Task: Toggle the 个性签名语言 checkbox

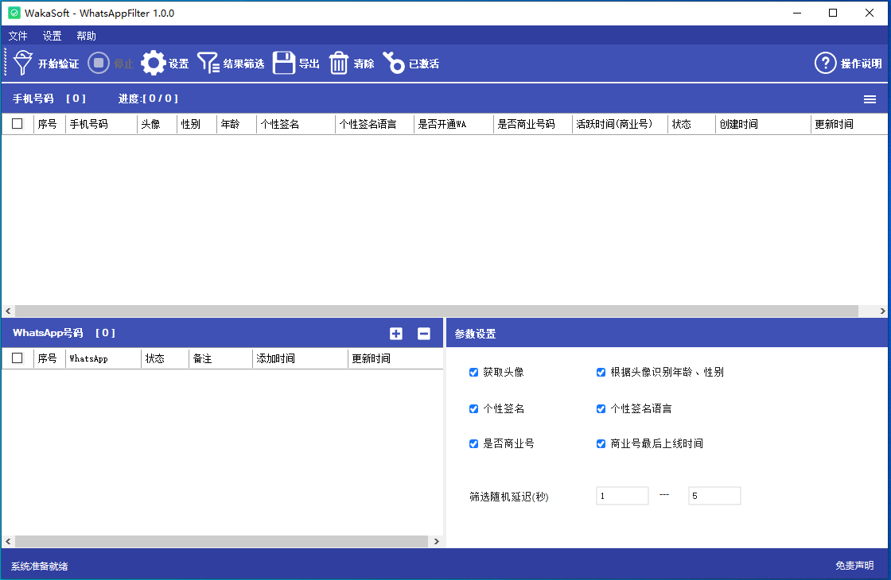Action: 601,408
